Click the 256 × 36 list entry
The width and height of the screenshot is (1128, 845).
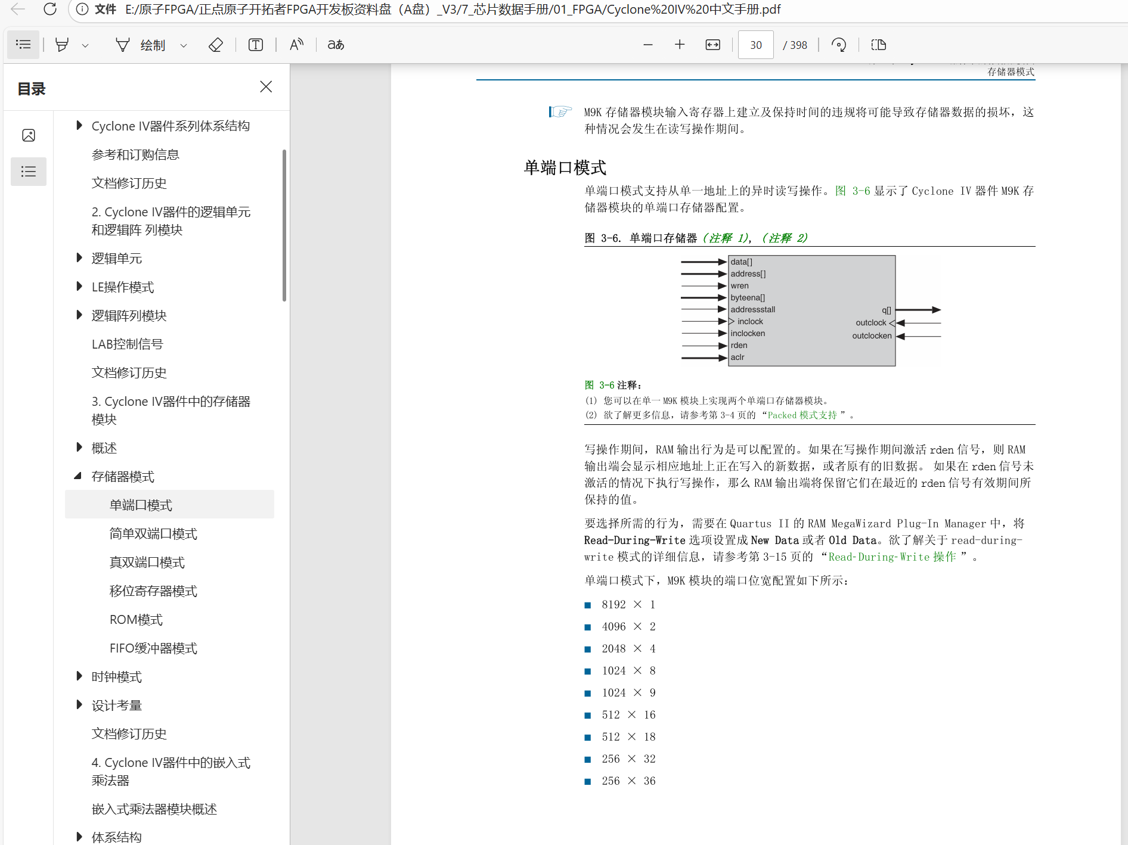click(x=628, y=781)
